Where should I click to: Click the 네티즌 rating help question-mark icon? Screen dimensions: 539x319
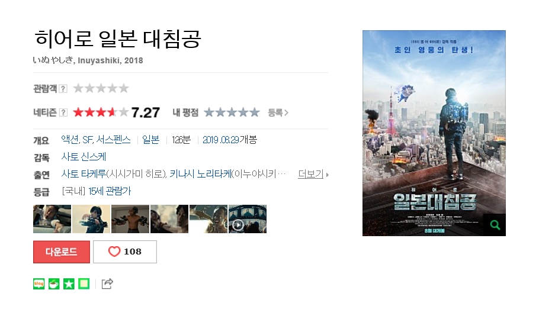point(63,112)
